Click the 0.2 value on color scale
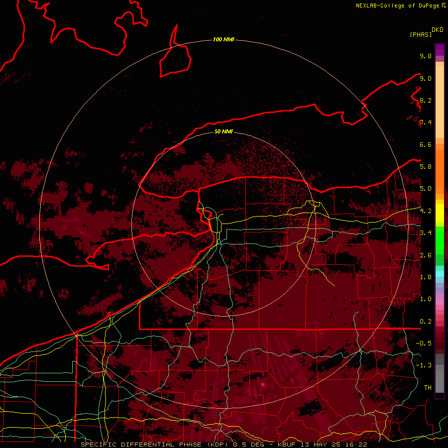Viewport: 448px width, 448px height. [426, 322]
